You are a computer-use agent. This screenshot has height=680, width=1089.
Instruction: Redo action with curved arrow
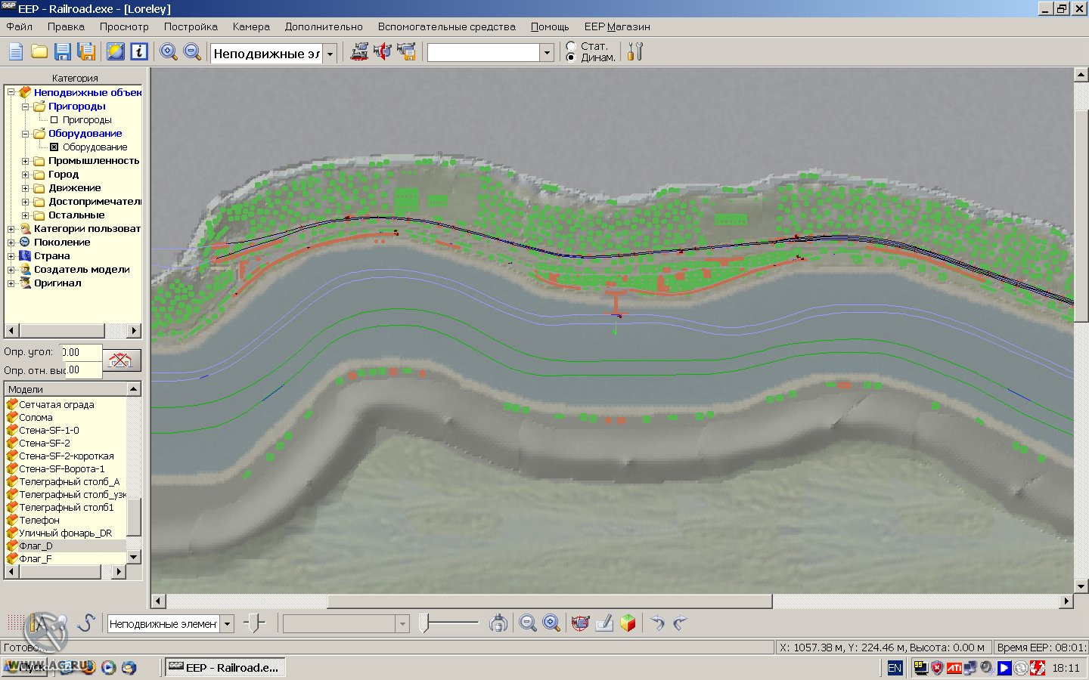681,623
